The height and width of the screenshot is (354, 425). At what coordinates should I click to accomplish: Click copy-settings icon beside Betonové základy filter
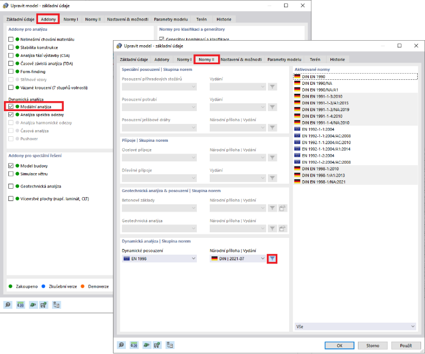[x=282, y=208]
